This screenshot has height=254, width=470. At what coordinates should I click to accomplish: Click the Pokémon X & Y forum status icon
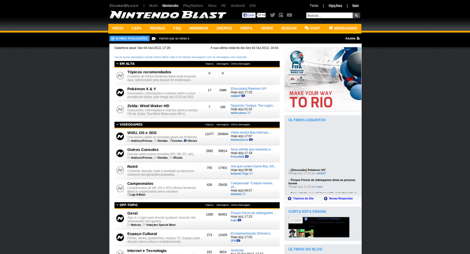(120, 93)
